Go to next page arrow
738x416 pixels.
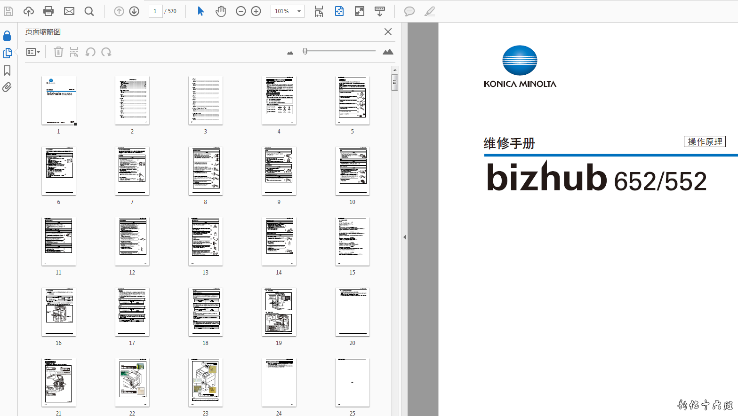(x=134, y=11)
